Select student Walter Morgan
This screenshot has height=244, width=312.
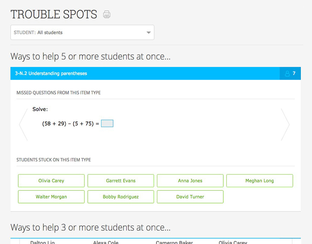tap(51, 197)
